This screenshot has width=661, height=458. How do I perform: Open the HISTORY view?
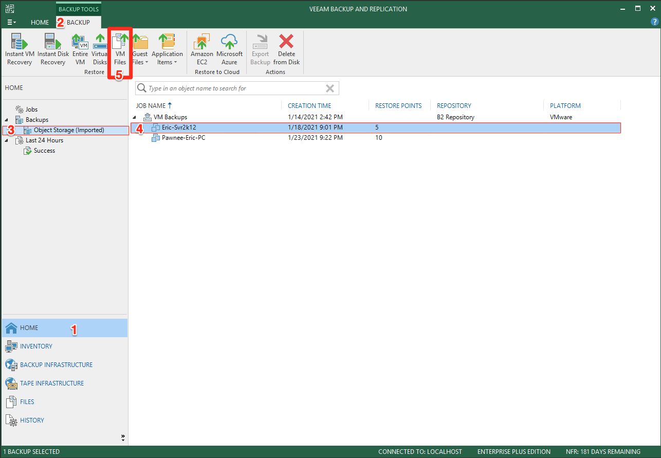pos(65,420)
